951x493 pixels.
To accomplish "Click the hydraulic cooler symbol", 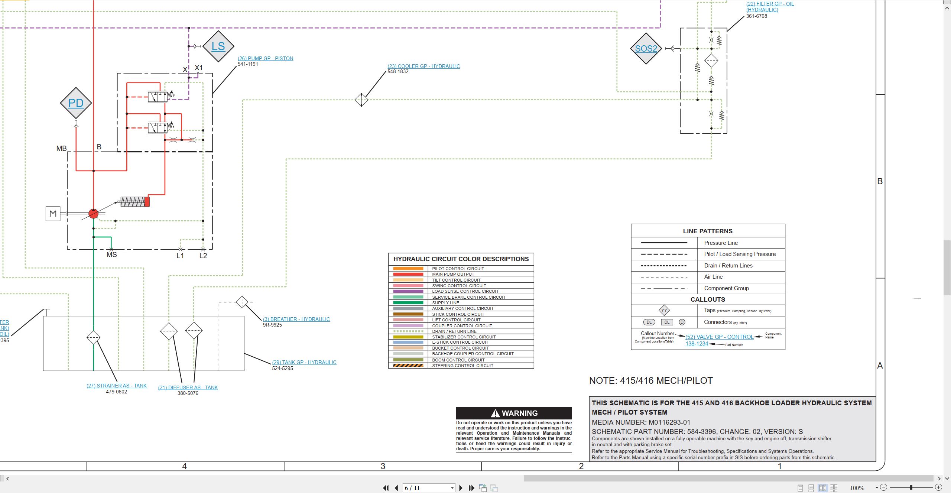I will coord(361,100).
